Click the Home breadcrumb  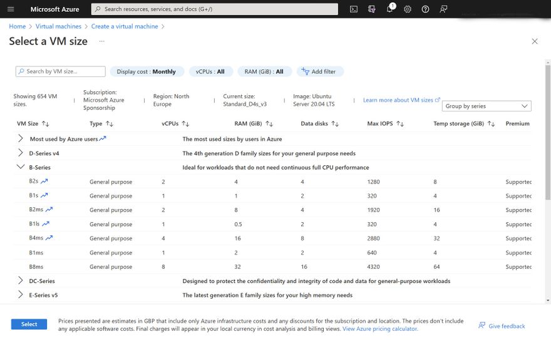pyautogui.click(x=18, y=27)
